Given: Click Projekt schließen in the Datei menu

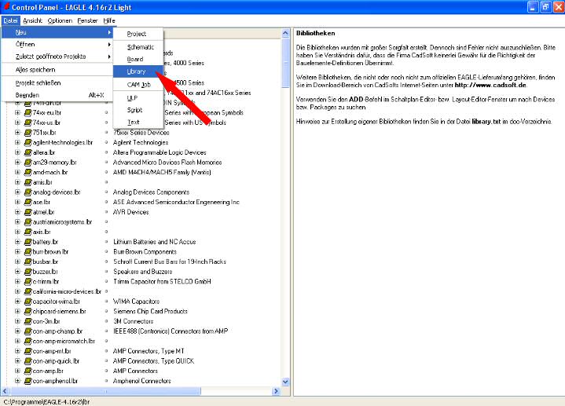Looking at the screenshot, I should tap(38, 82).
